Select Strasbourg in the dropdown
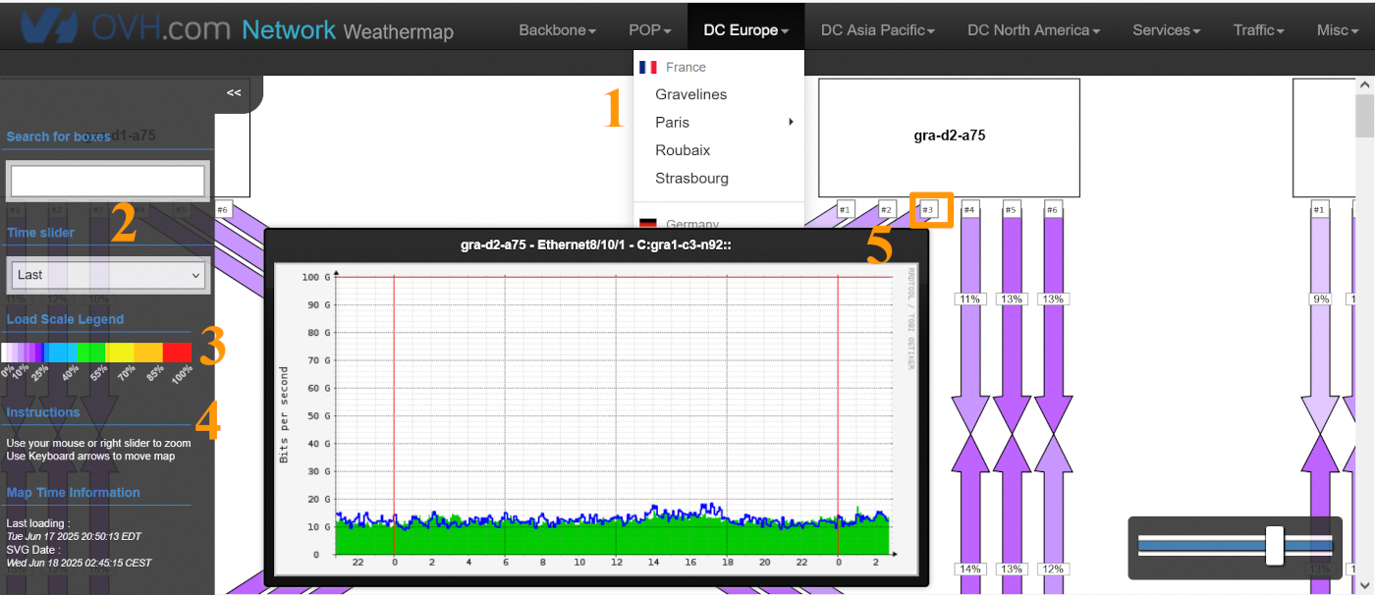Viewport: 1375px width, 595px height. [691, 179]
